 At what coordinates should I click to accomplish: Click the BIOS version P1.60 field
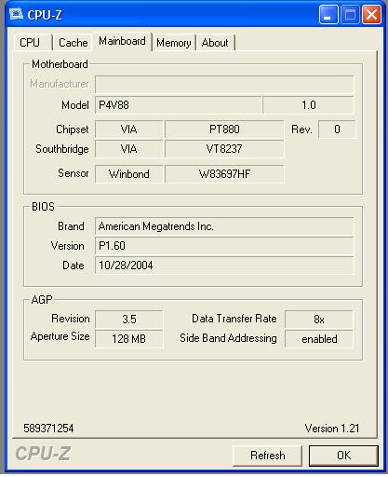(224, 246)
